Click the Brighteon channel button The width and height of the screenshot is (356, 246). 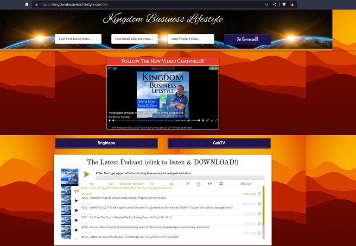point(106,143)
